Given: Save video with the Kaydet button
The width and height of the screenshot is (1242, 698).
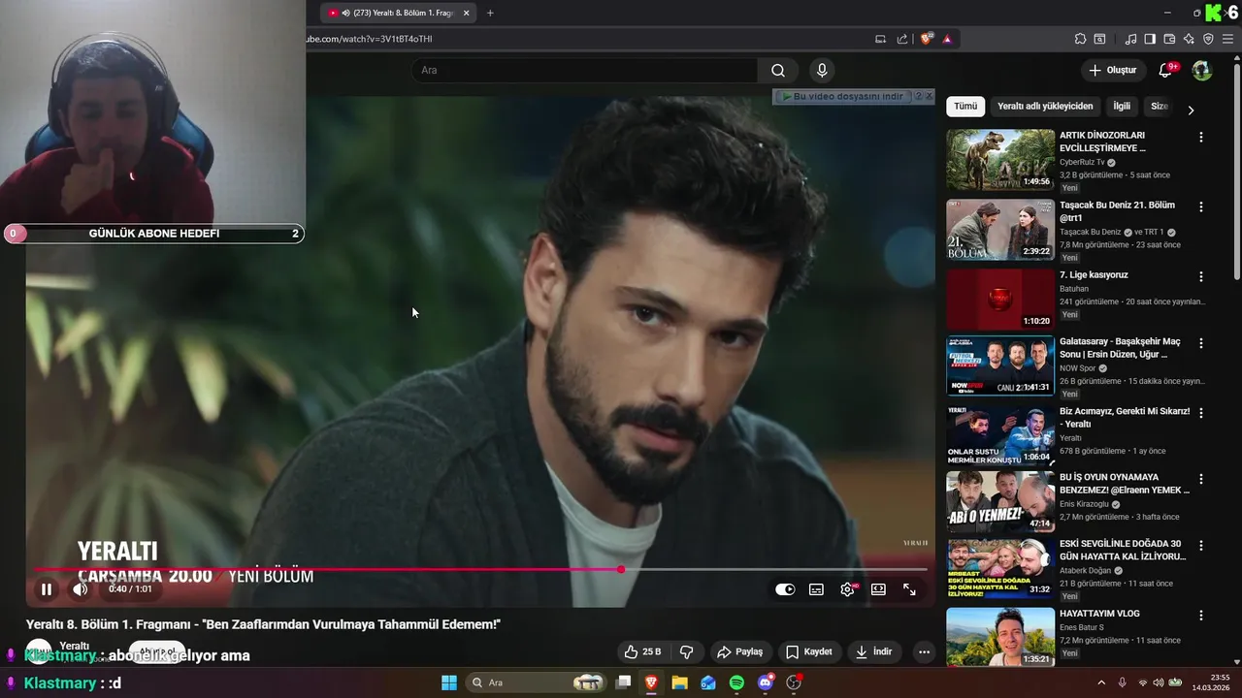Looking at the screenshot, I should click(x=809, y=651).
